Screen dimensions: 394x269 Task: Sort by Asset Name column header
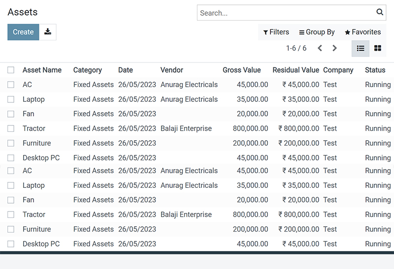click(x=42, y=70)
